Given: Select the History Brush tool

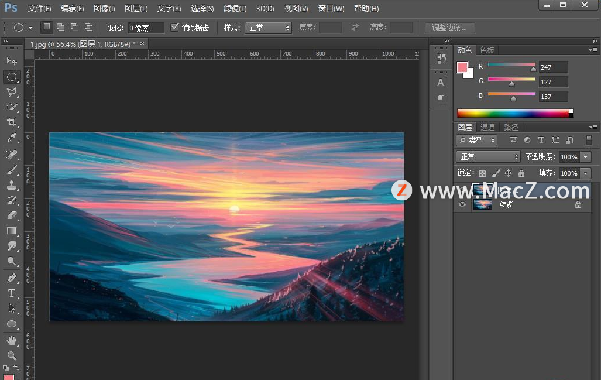Looking at the screenshot, I should (x=12, y=200).
